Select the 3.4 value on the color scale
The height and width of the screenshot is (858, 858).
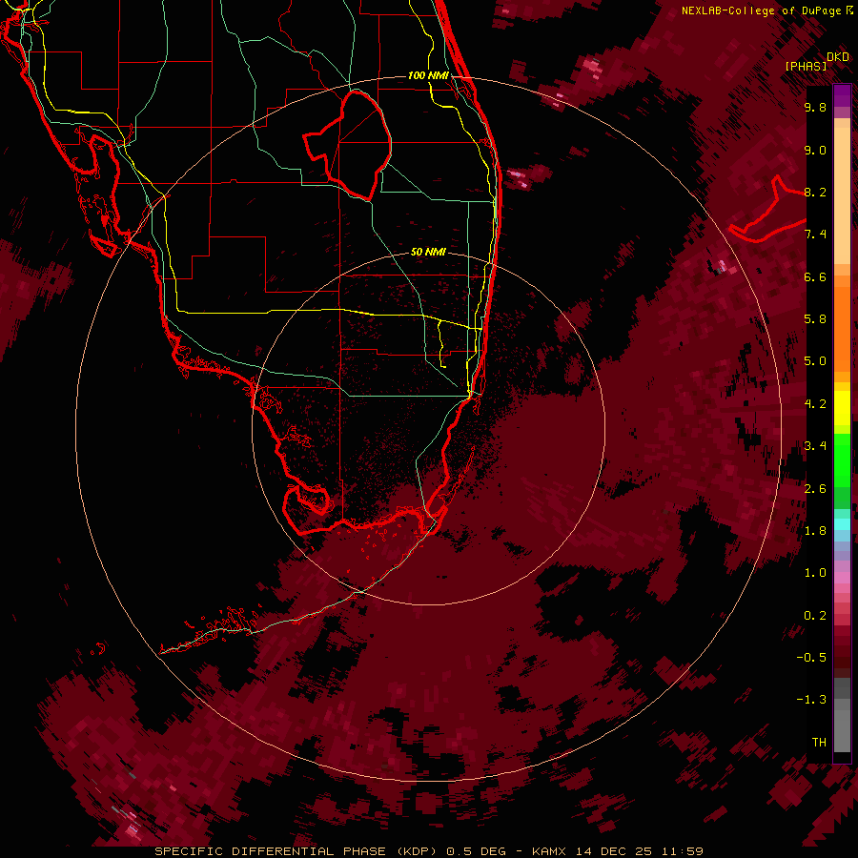[815, 446]
